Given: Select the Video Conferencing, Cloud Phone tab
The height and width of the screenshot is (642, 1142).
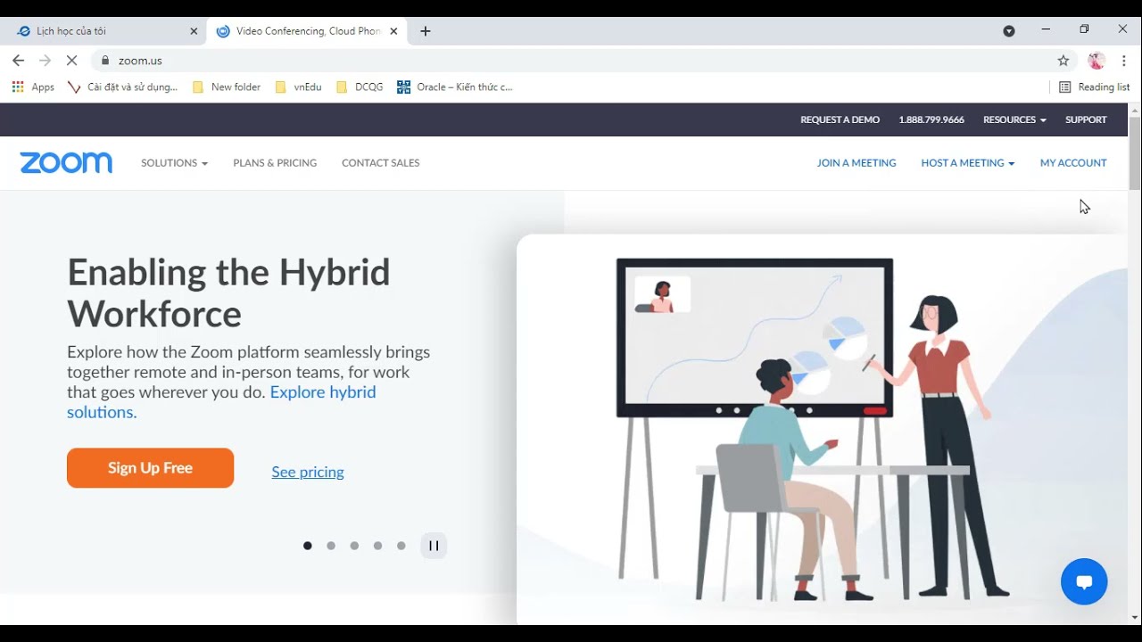Looking at the screenshot, I should (x=308, y=31).
